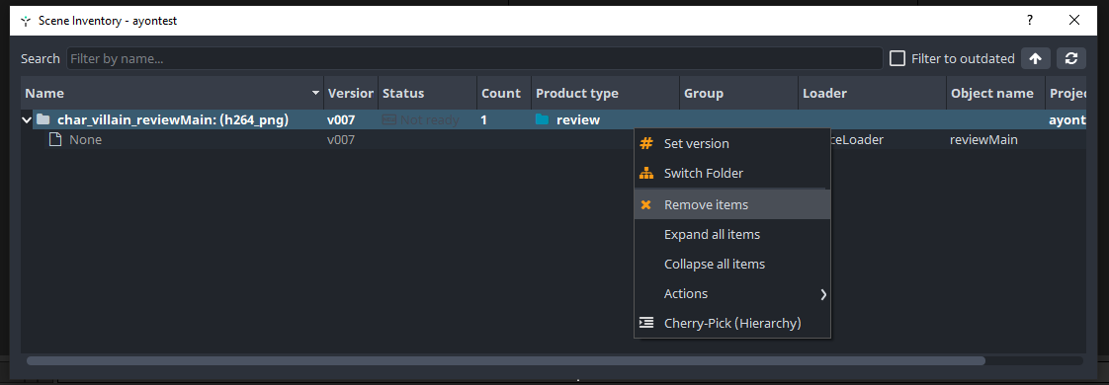Enable the Filter to outdated checkbox
The height and width of the screenshot is (385, 1109).
pos(897,58)
